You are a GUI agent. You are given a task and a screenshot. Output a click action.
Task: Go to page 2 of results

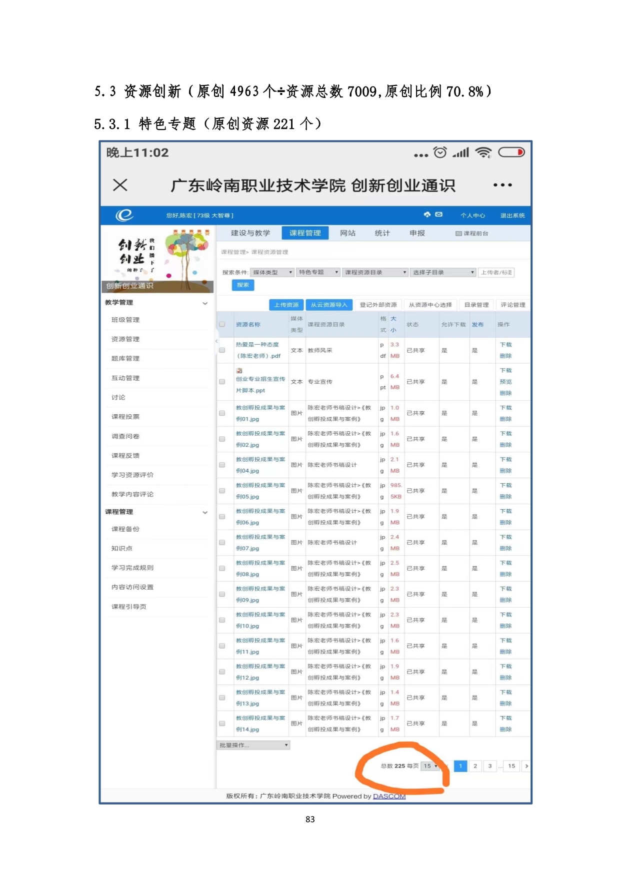coord(475,766)
